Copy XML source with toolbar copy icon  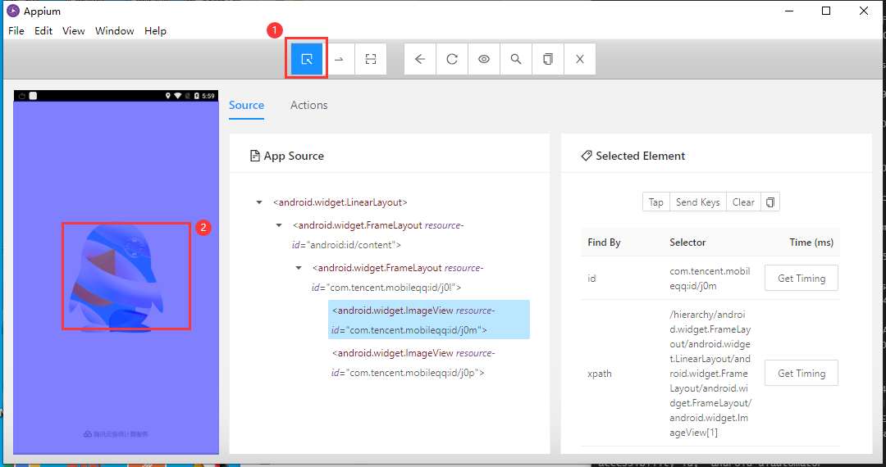(547, 59)
